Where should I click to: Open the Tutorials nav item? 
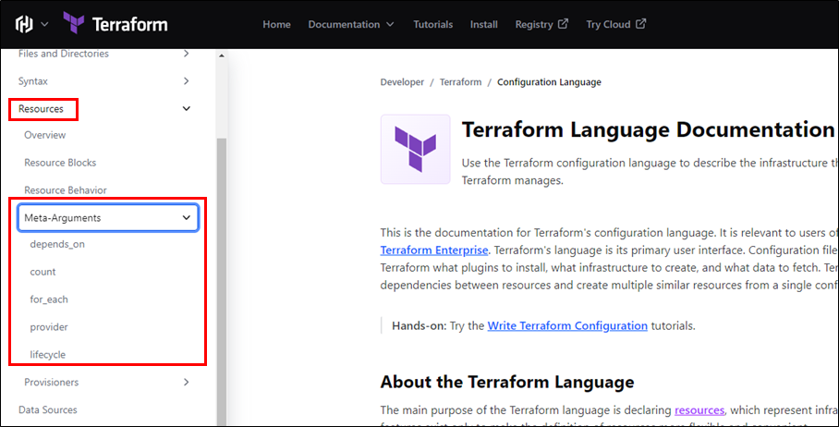coord(432,24)
